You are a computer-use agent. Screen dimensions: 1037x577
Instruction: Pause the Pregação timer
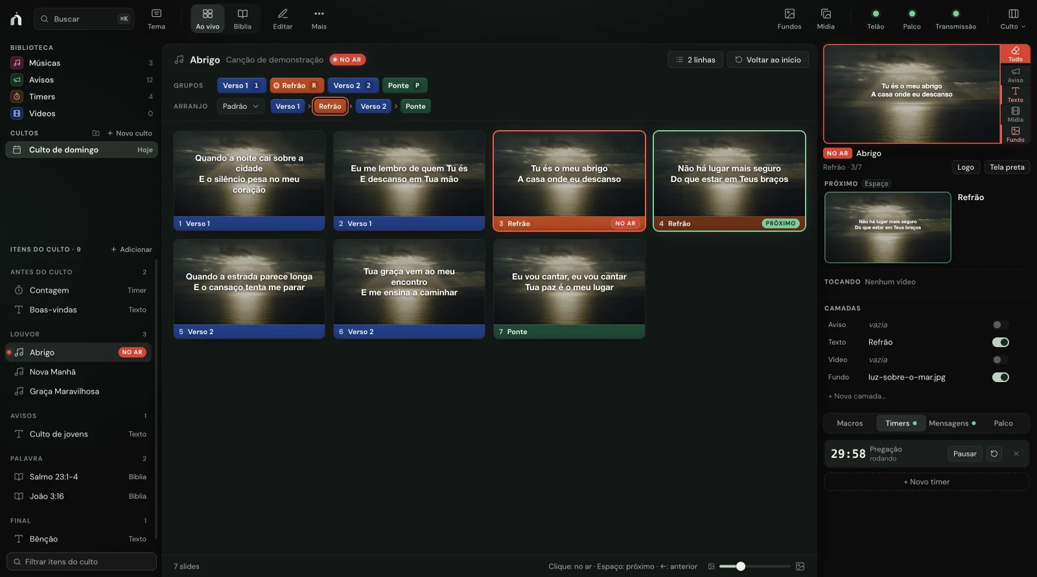[x=964, y=454]
